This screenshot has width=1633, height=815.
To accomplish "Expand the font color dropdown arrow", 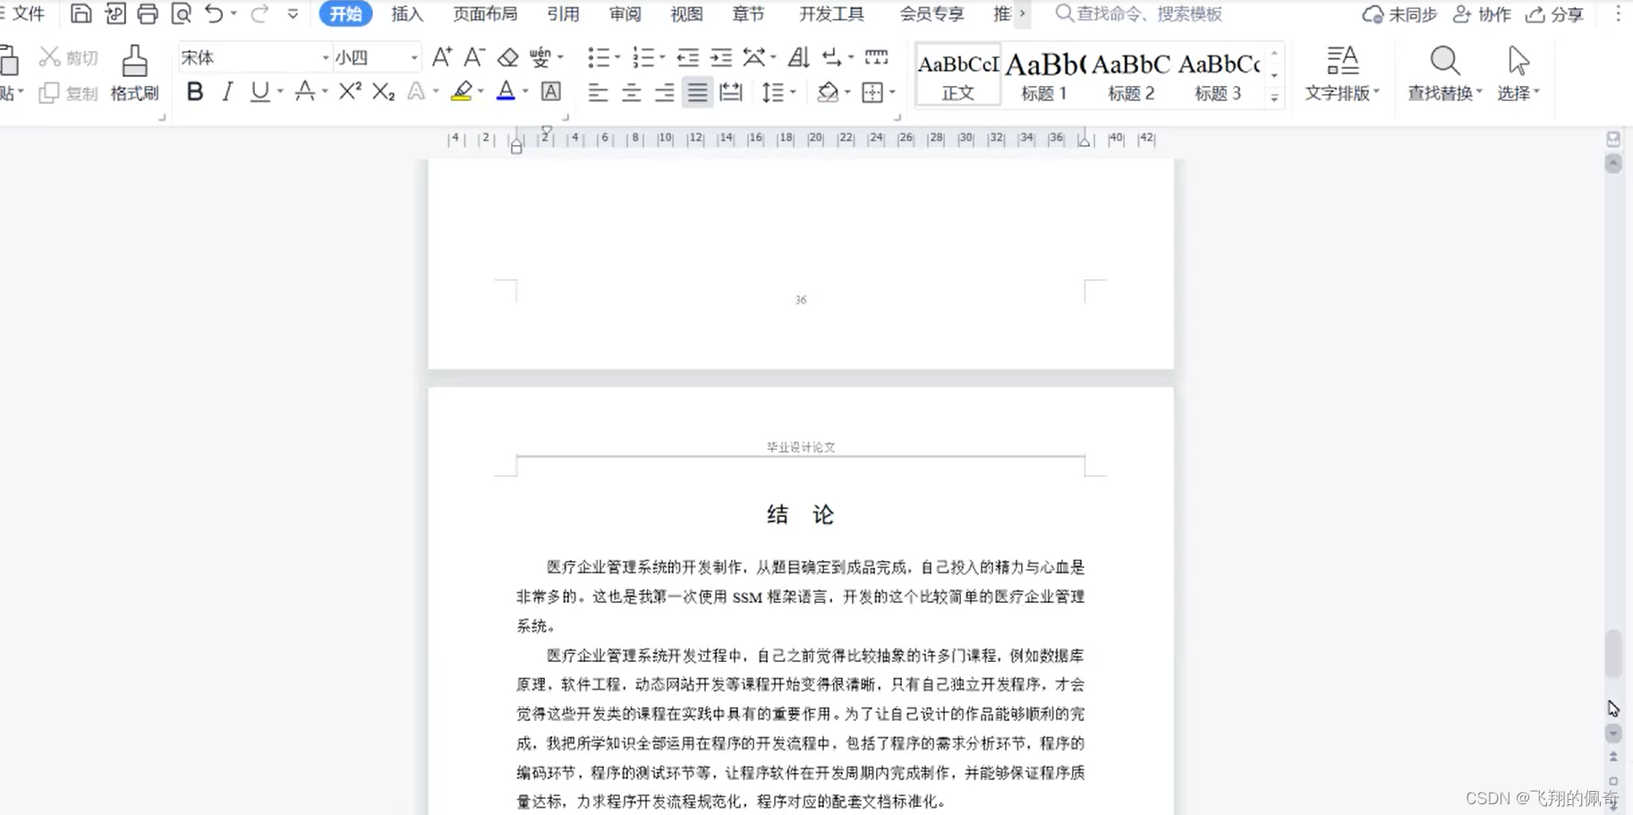I will point(525,91).
